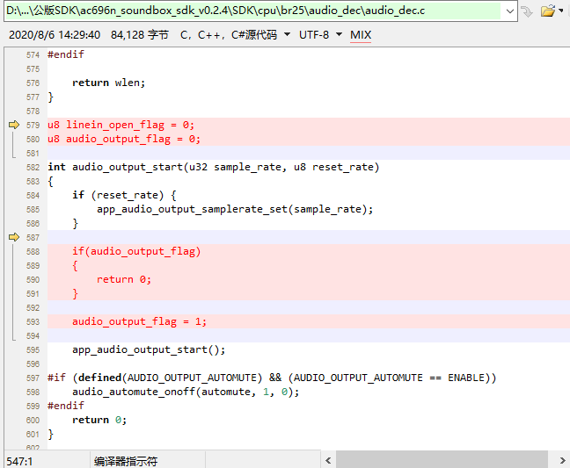The width and height of the screenshot is (570, 468).
Task: Click 'app_audio_output_start();' on line 595
Action: point(149,349)
